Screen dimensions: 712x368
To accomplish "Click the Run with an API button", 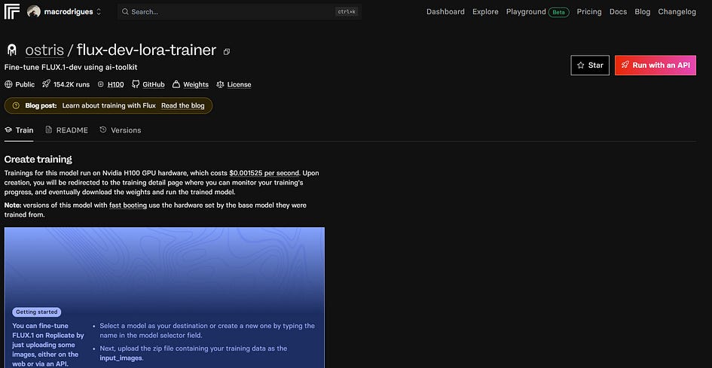I will 655,65.
